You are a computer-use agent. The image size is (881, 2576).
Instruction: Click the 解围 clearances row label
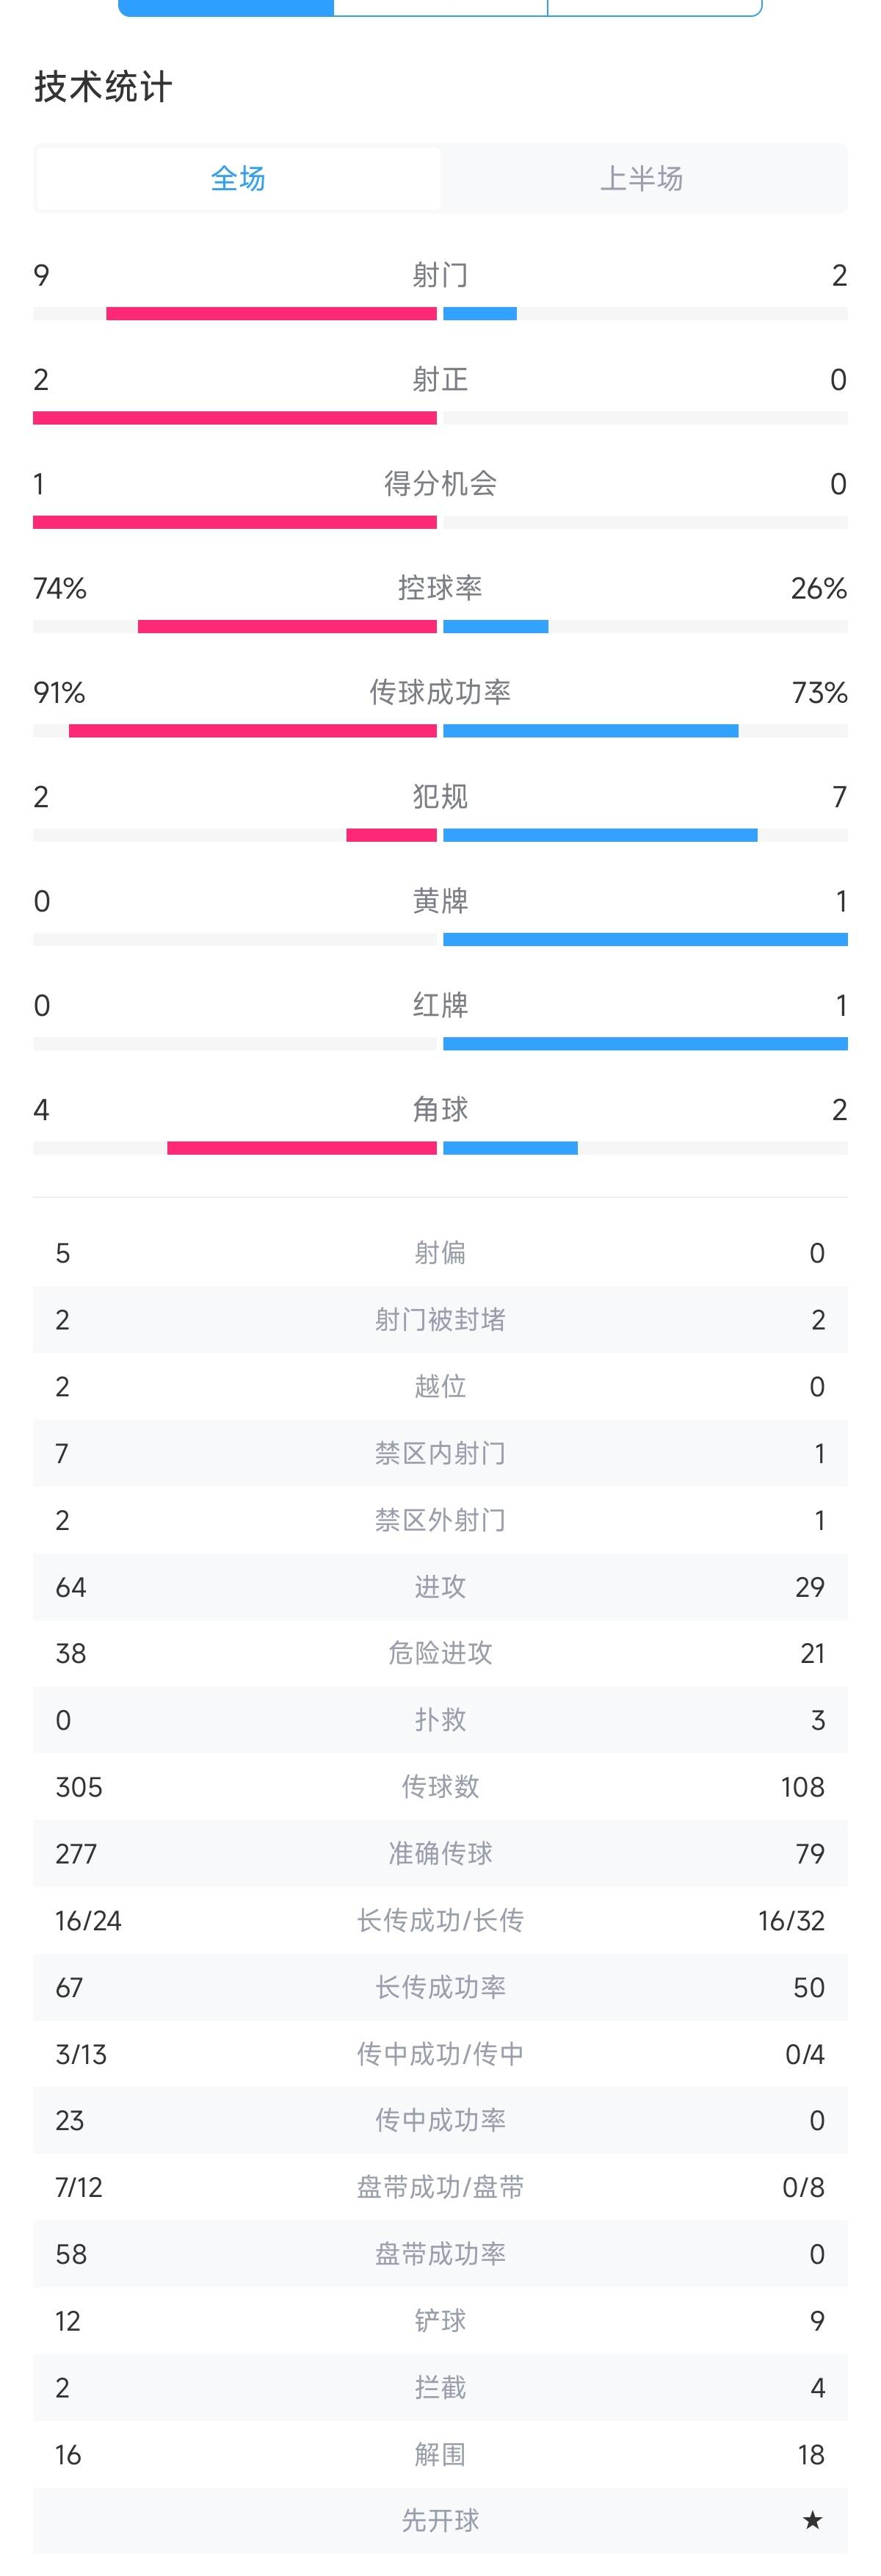click(440, 2454)
